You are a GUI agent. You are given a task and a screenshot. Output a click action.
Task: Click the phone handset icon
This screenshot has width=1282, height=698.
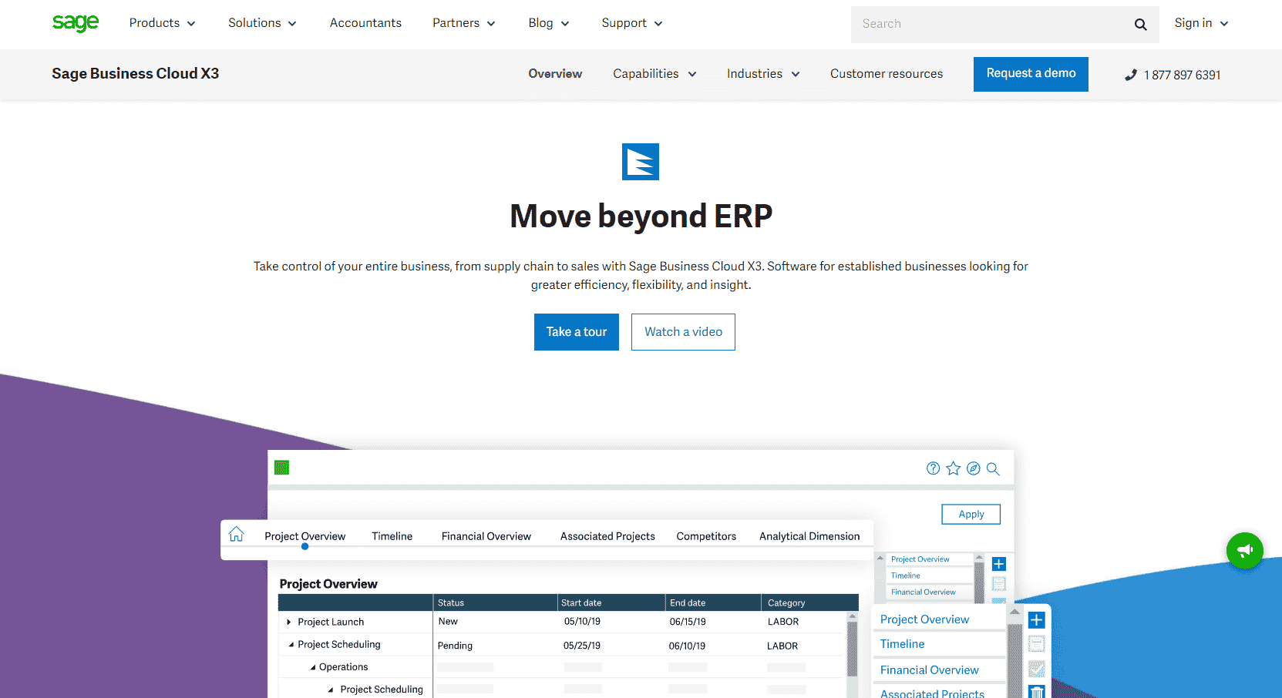pos(1131,75)
